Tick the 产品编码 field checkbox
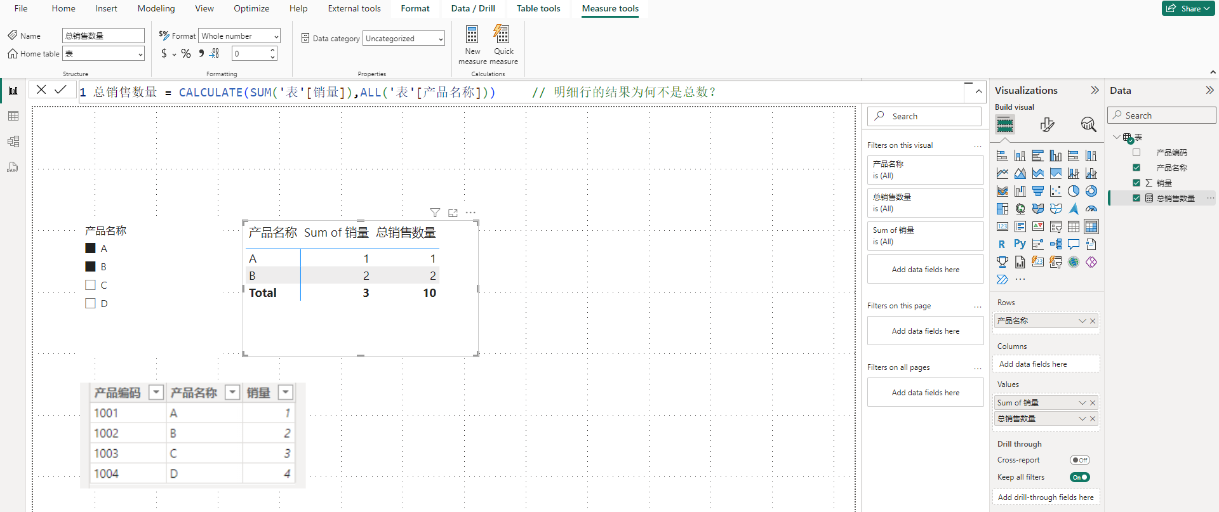This screenshot has width=1219, height=512. click(1136, 152)
